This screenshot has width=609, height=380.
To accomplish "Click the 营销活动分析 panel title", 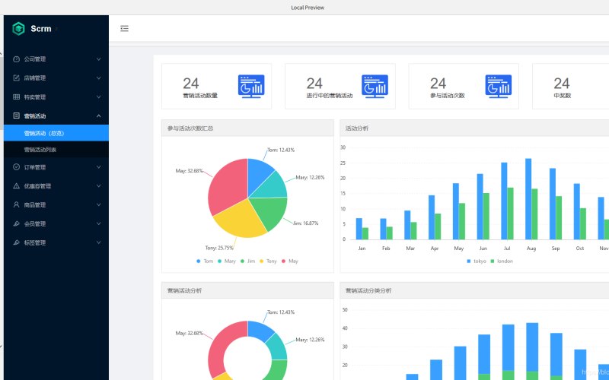I will [x=184, y=290].
